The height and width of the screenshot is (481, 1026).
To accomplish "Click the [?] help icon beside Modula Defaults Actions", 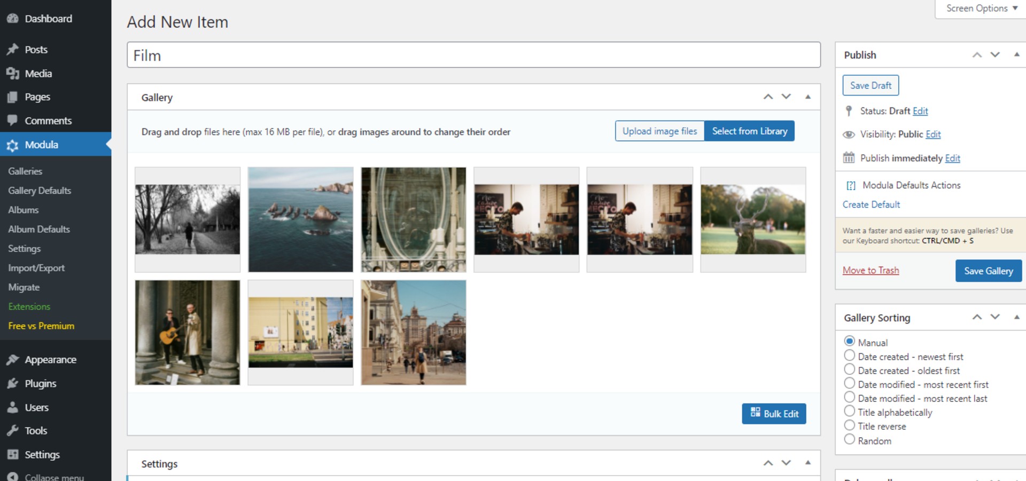I will (x=851, y=186).
